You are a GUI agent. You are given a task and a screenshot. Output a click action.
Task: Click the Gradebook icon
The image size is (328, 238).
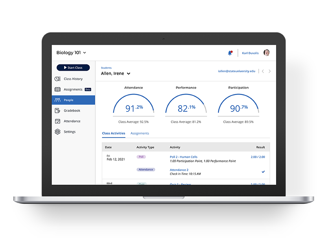point(57,110)
